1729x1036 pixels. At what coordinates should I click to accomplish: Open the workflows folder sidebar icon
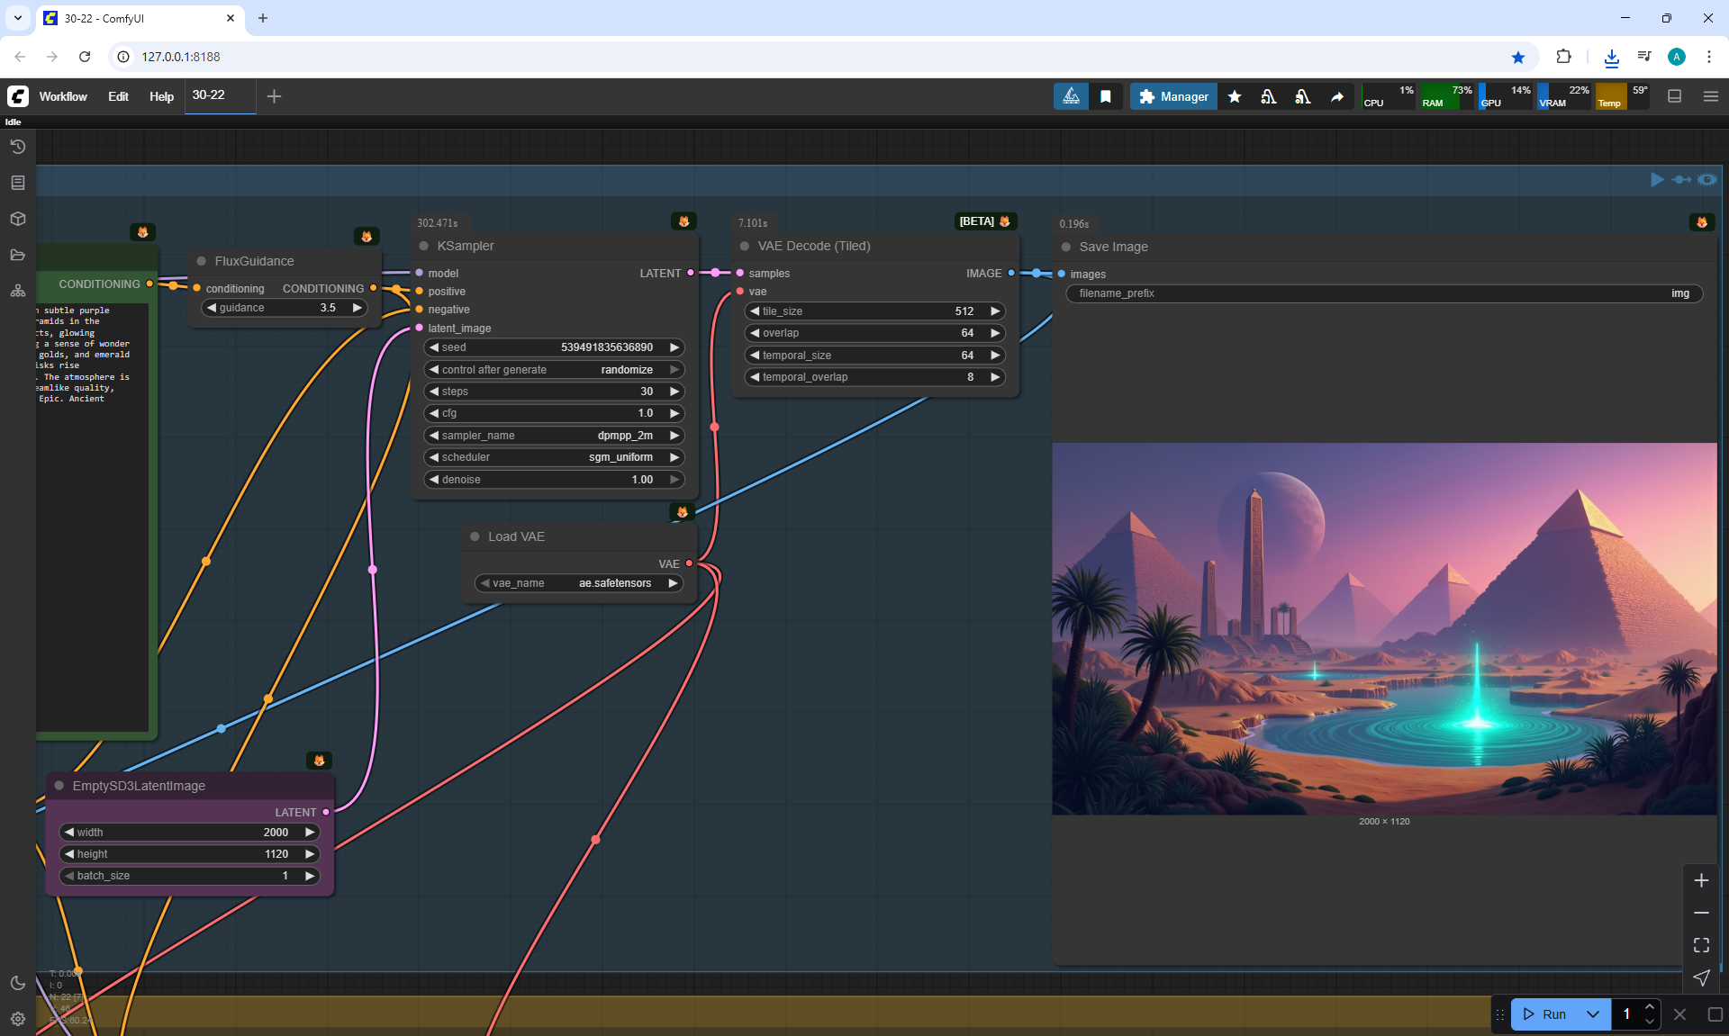coord(18,255)
